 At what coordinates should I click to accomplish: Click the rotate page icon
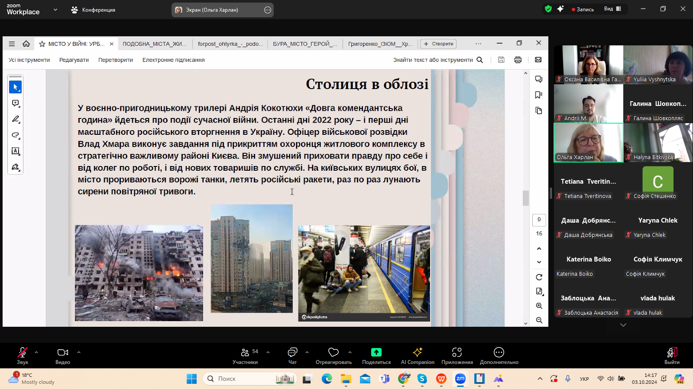539,277
